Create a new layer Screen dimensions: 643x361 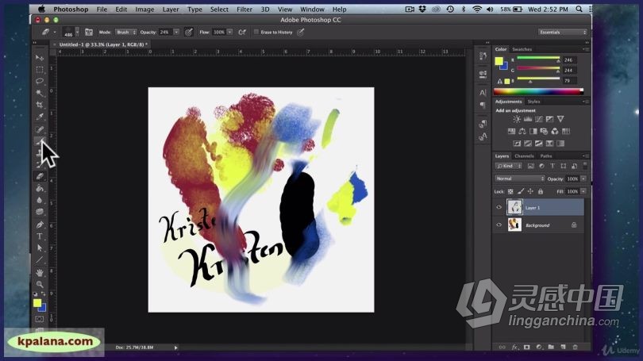563,347
